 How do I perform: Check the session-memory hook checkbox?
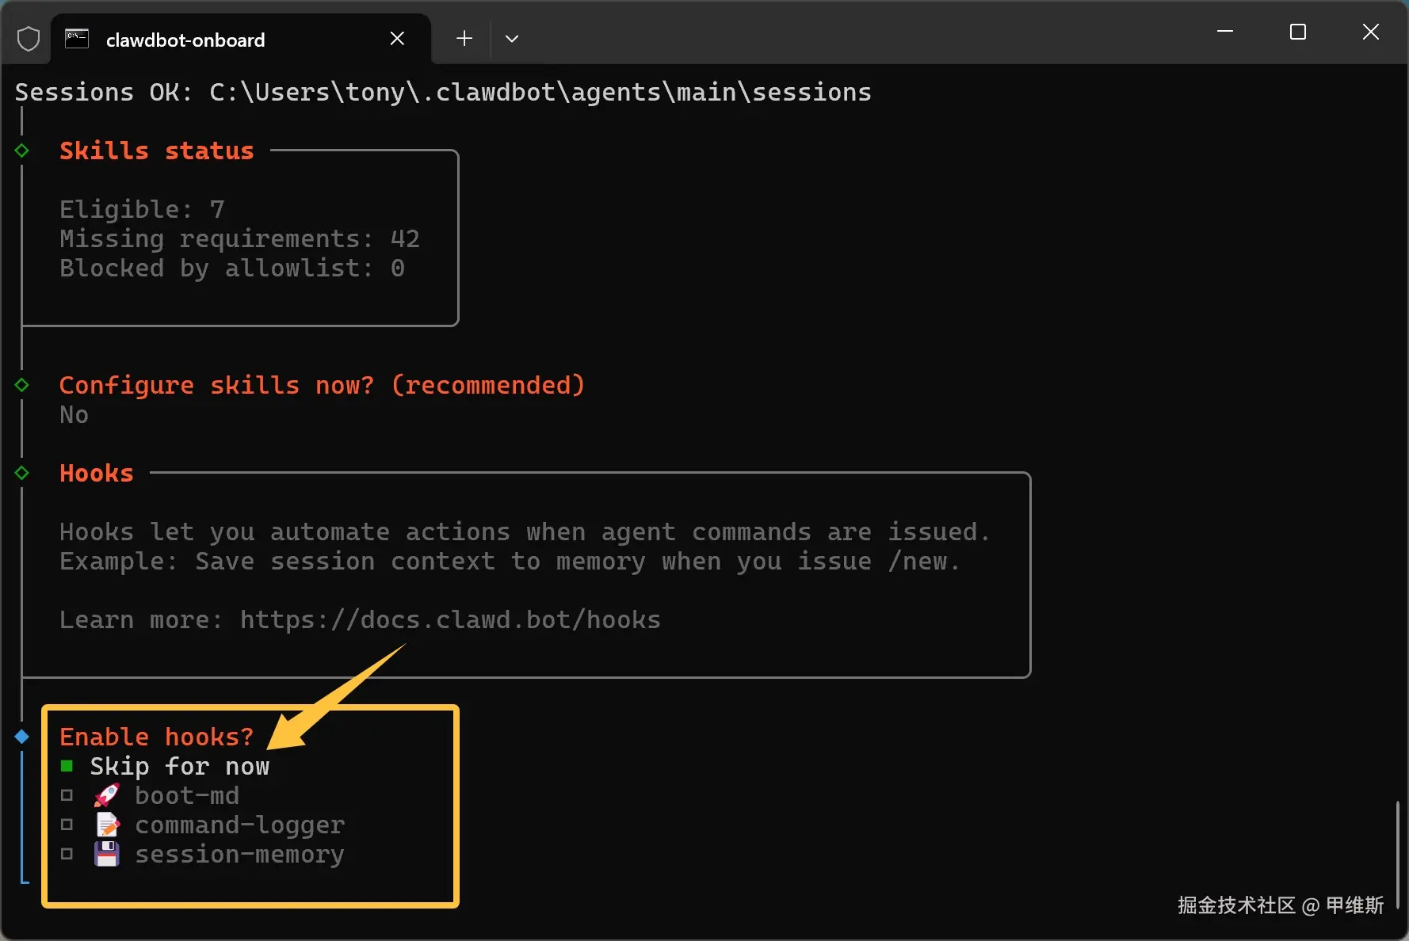(x=67, y=854)
